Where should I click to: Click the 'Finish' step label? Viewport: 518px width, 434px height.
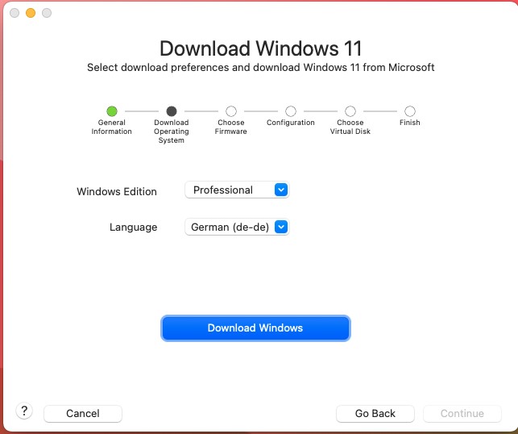tap(409, 123)
